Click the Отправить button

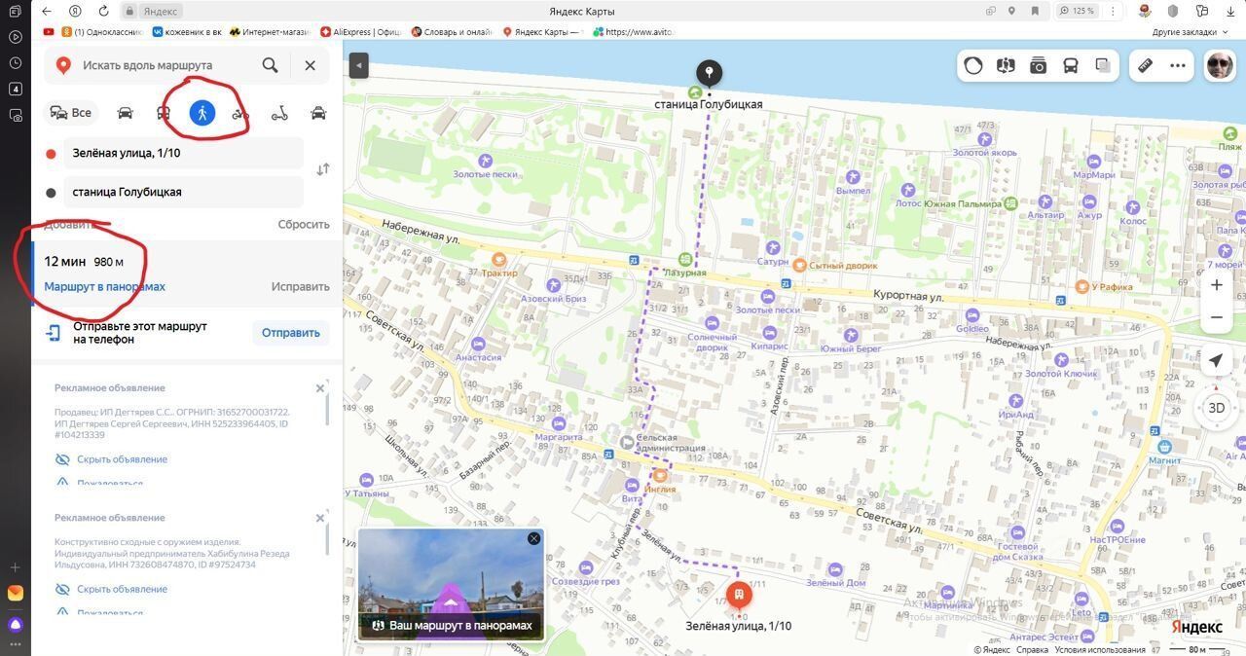coord(290,333)
